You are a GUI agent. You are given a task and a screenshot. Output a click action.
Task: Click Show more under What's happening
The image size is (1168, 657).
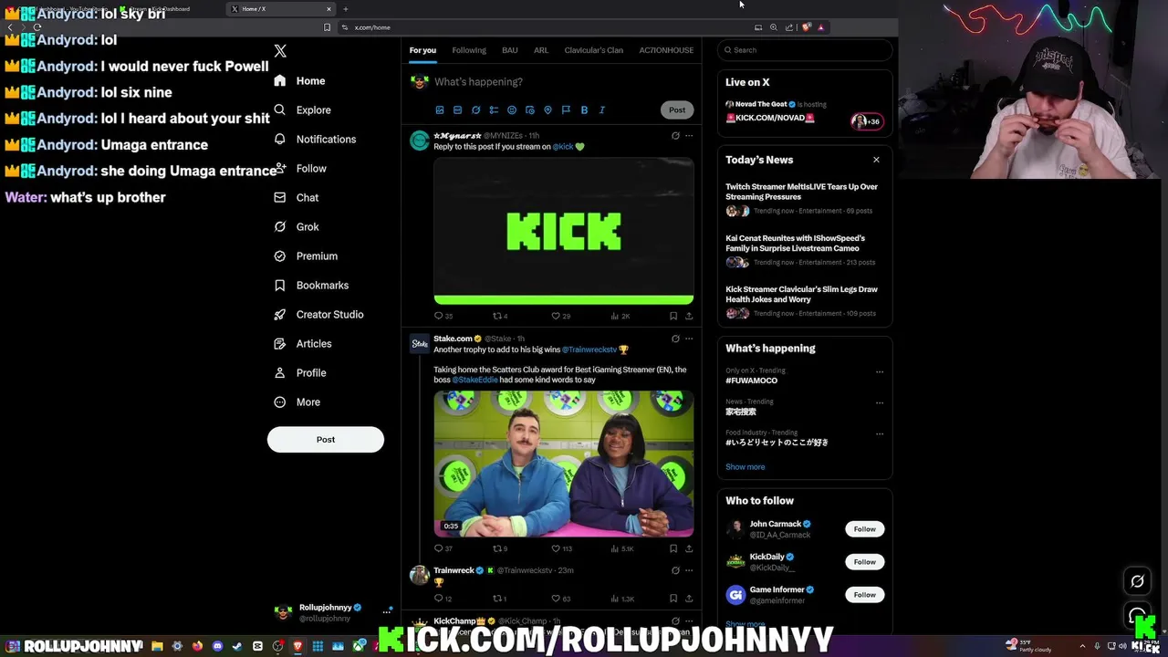pos(746,467)
